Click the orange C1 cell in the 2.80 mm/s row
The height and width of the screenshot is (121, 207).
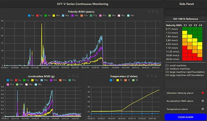[x=185, y=40]
